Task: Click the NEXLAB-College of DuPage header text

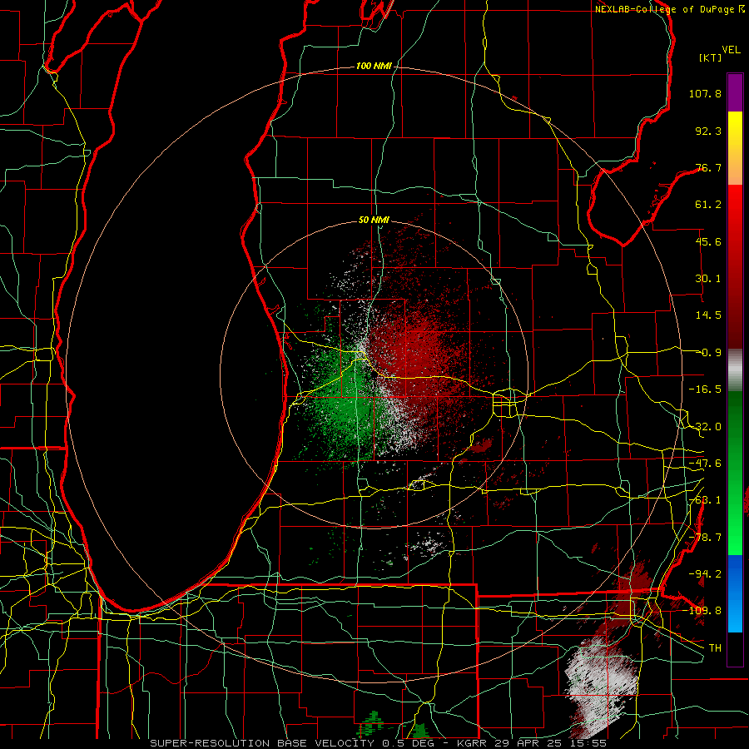Action: point(669,9)
